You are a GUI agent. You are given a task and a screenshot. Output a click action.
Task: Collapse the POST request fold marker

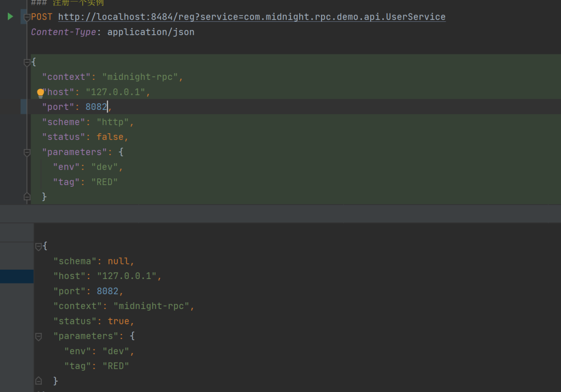[27, 17]
